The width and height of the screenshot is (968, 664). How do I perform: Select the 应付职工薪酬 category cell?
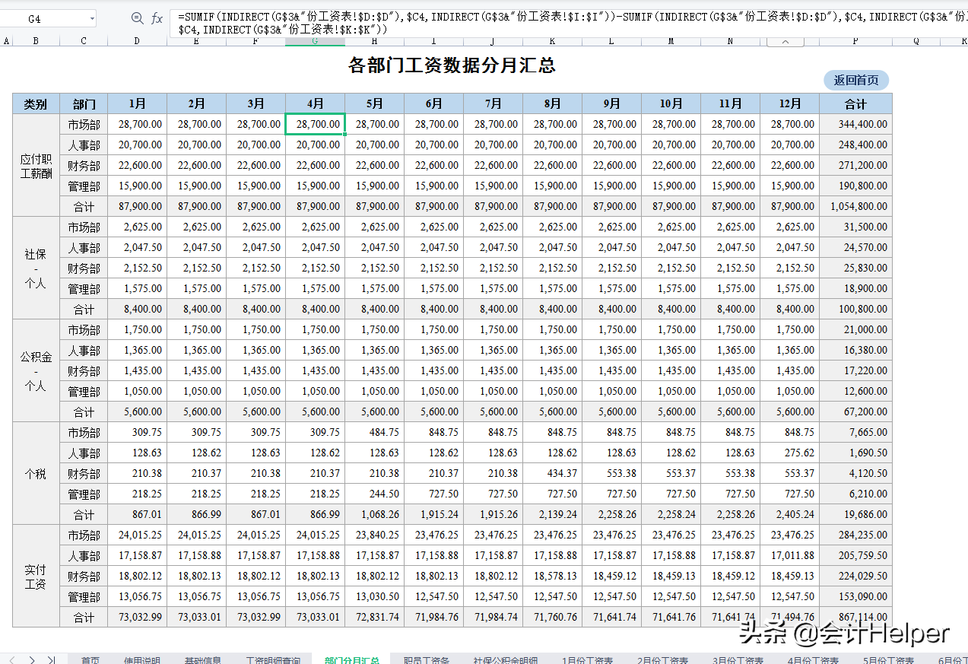click(x=36, y=165)
